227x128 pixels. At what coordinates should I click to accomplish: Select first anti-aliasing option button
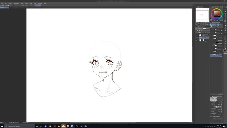click(215, 107)
